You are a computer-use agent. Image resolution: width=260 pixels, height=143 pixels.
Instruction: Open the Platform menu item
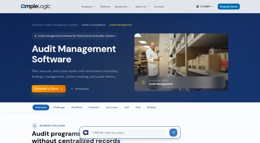[105, 6]
